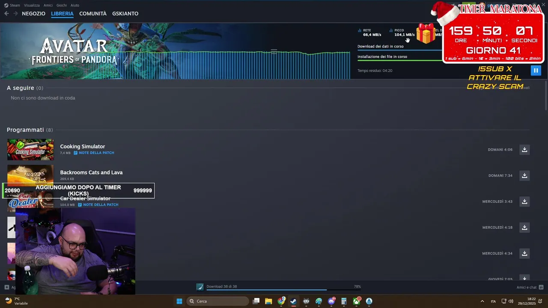Click the page vertical scrollbar
The image size is (548, 308).
click(545, 95)
